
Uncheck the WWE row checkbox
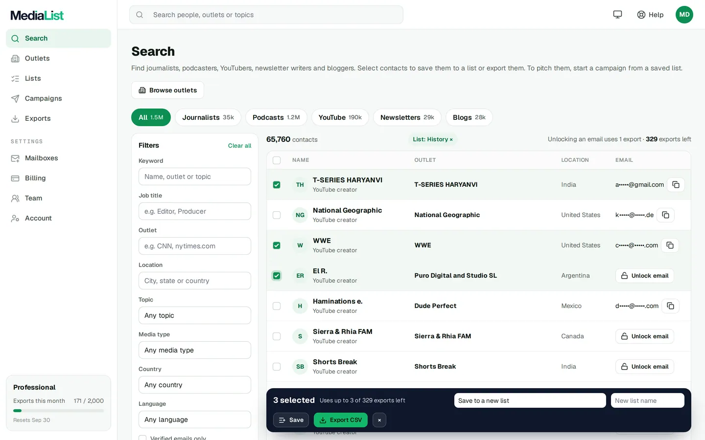pos(277,245)
